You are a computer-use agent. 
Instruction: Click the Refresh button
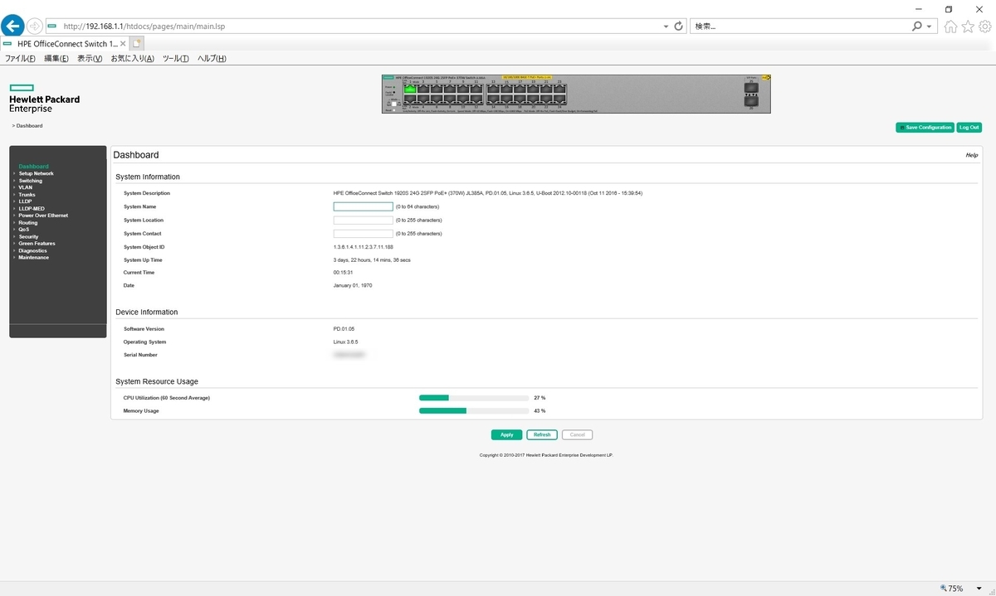(x=542, y=435)
